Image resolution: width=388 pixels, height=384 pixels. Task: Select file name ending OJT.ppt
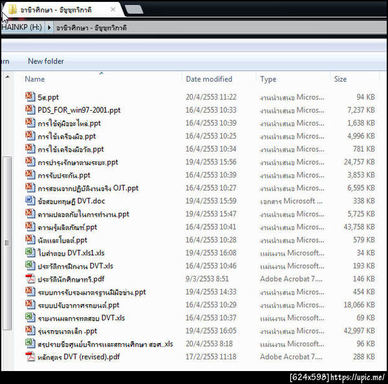(88, 188)
